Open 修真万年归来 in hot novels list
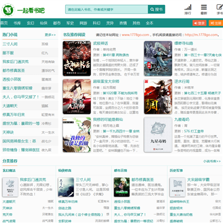The height and width of the screenshot is (223, 223). point(14,115)
